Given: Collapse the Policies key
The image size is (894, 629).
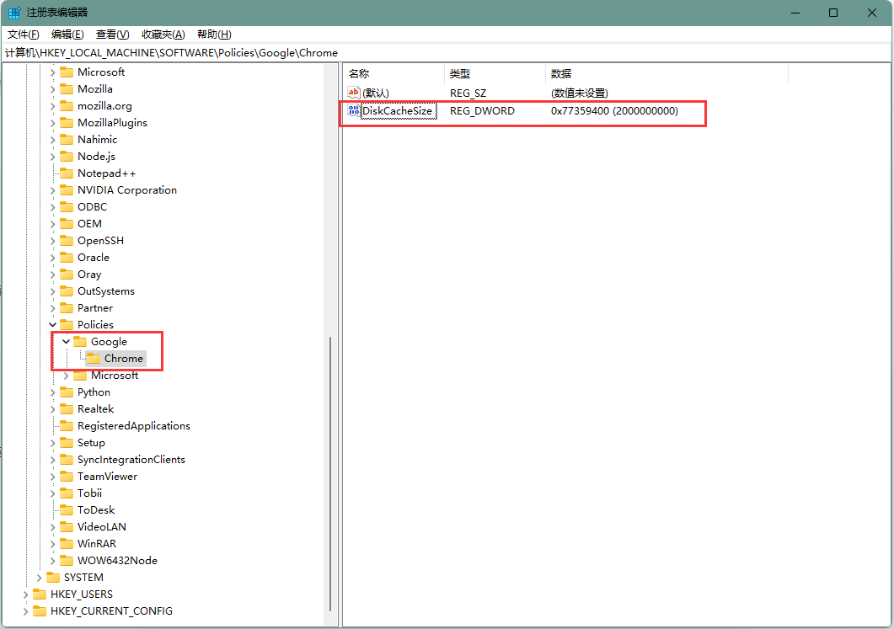Looking at the screenshot, I should pos(52,325).
